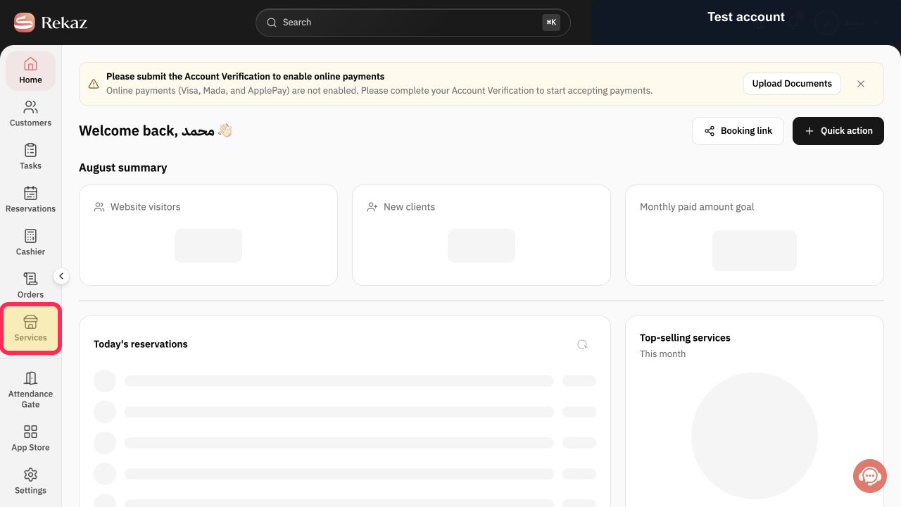Collapse the sidebar with chevron arrow
Screen dimensions: 901x507
click(x=61, y=276)
